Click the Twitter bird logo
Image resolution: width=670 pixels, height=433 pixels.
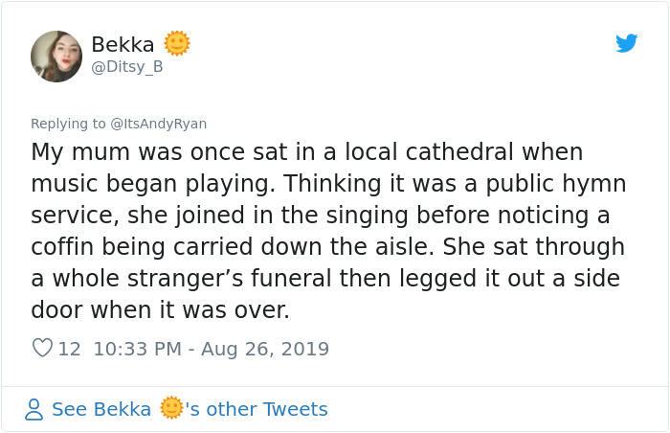pos(626,43)
